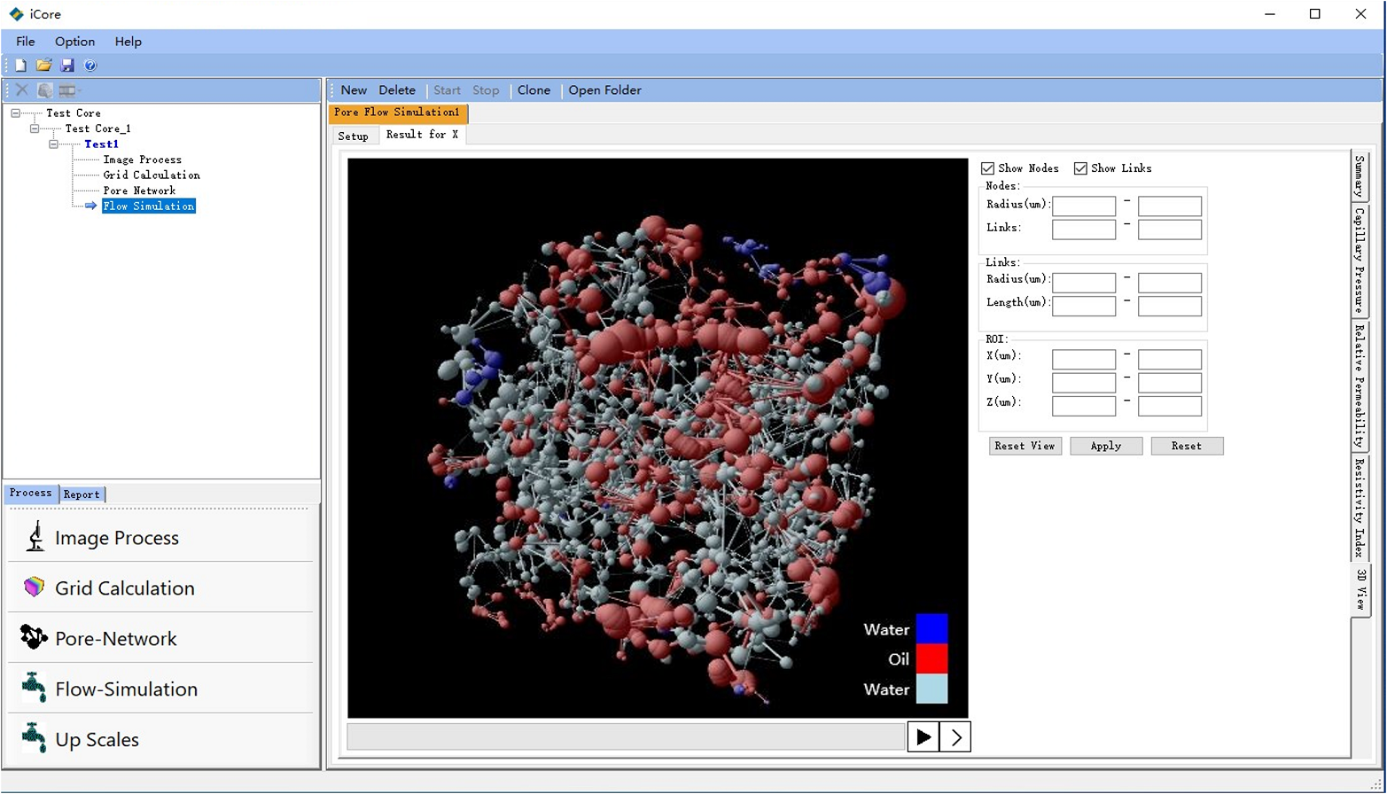This screenshot has height=794, width=1387.
Task: Open the File menu
Action: 26,42
